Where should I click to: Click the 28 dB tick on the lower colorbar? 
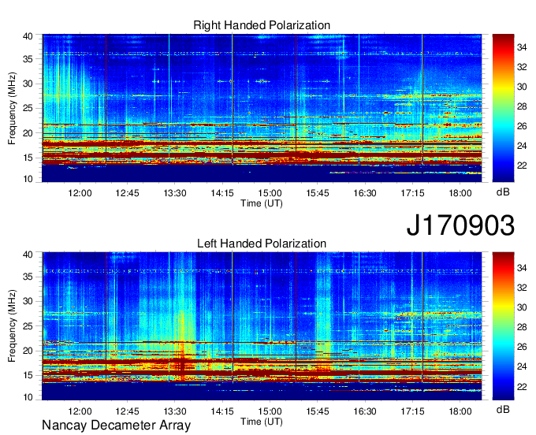tap(522, 327)
